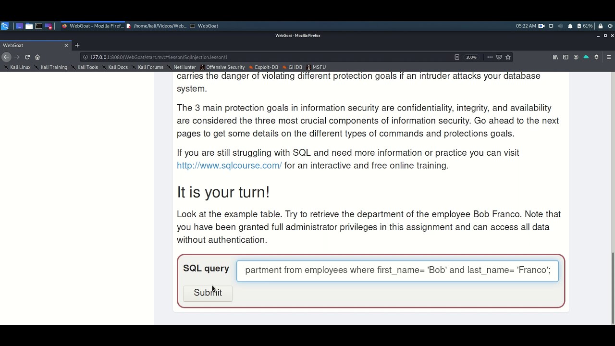This screenshot has width=615, height=346.
Task: Reload the current WebGoat page
Action: click(x=27, y=57)
